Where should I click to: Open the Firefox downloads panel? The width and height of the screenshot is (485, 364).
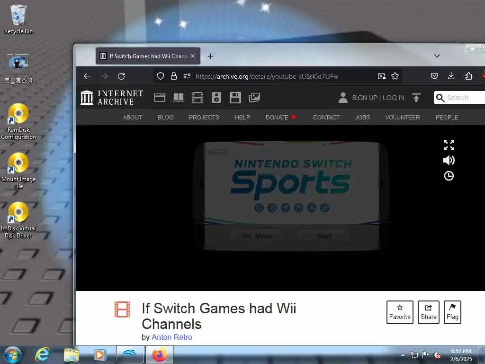(451, 76)
